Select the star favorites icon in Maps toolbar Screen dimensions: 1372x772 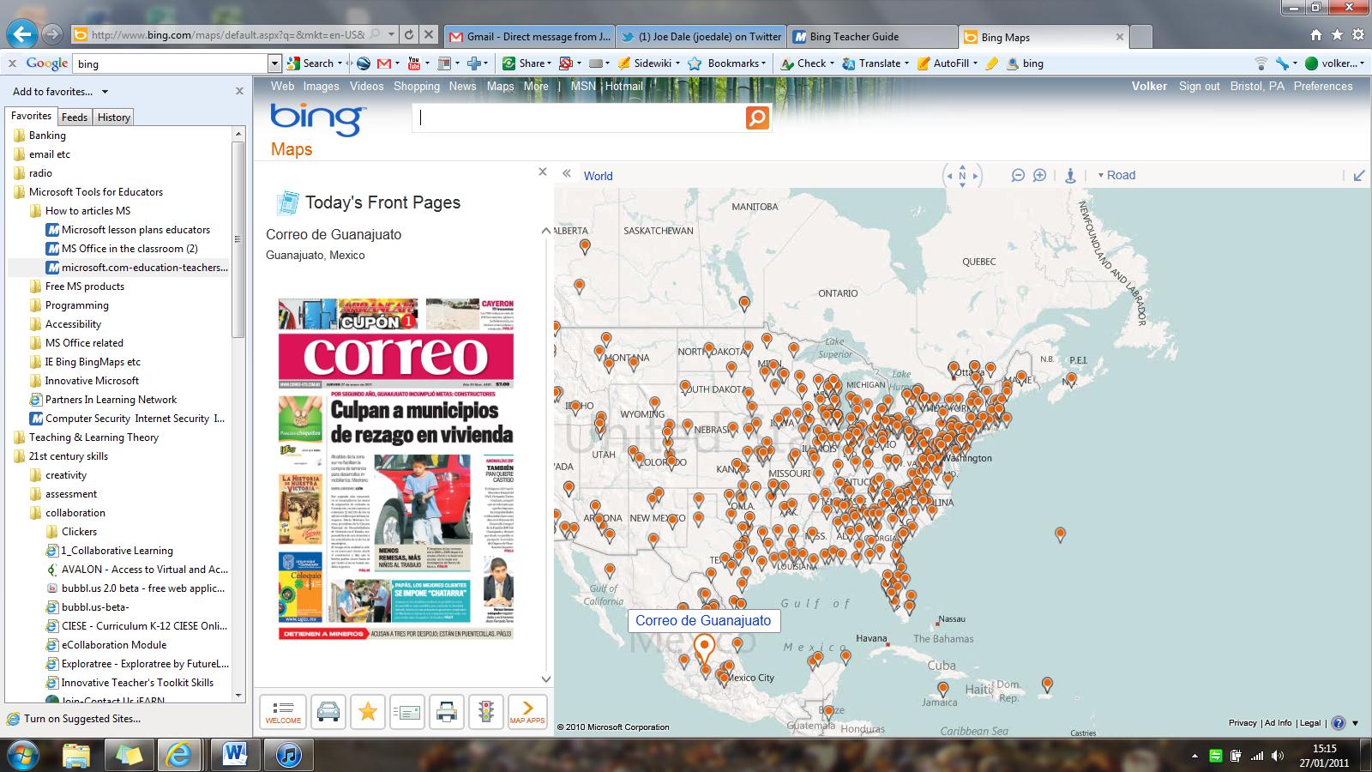point(368,710)
